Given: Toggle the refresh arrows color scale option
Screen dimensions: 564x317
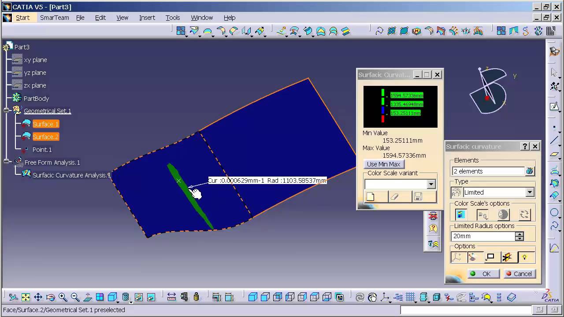Looking at the screenshot, I should [x=524, y=214].
